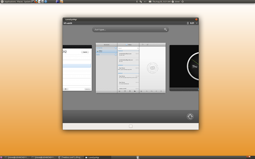
Task: Open the Places menu
Action: tap(20, 1)
